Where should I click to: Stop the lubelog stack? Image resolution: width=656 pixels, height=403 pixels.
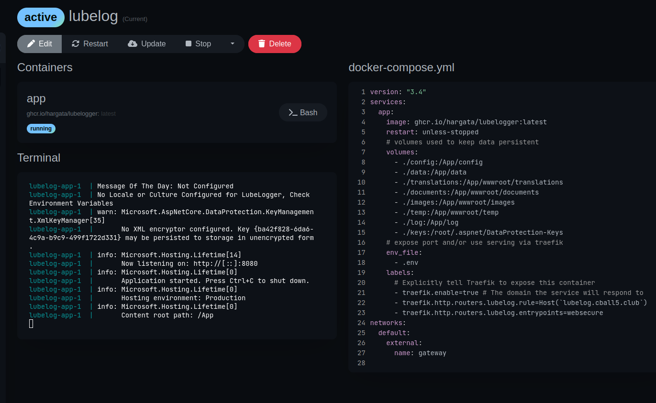pos(198,44)
